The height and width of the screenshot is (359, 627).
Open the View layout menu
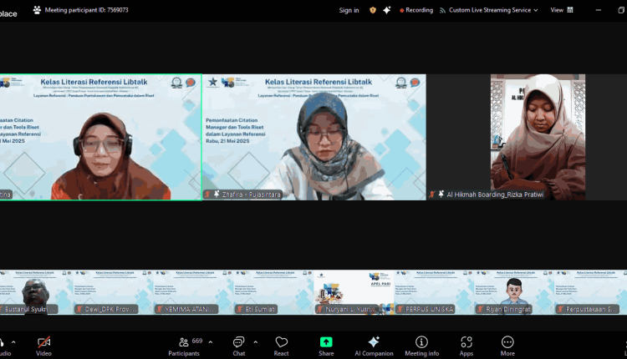pos(562,10)
